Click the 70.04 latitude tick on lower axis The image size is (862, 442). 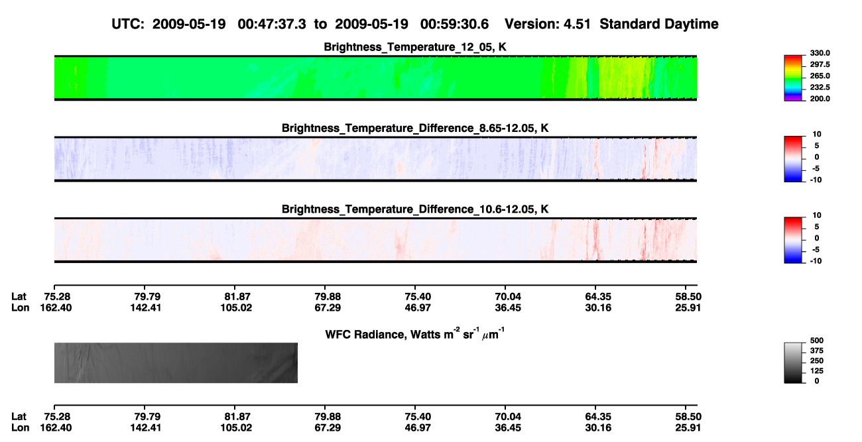505,416
